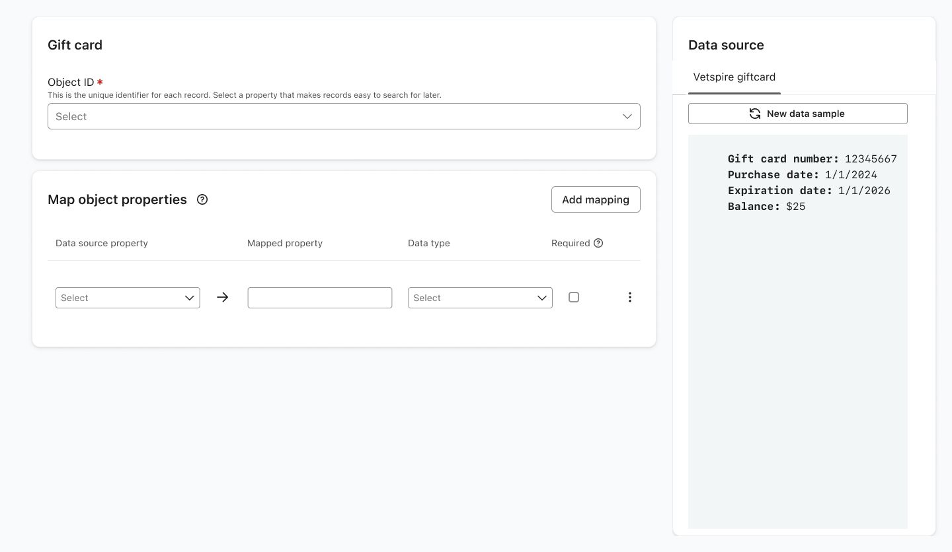This screenshot has width=952, height=552.
Task: Click the Data type chevron arrow
Action: coord(542,298)
